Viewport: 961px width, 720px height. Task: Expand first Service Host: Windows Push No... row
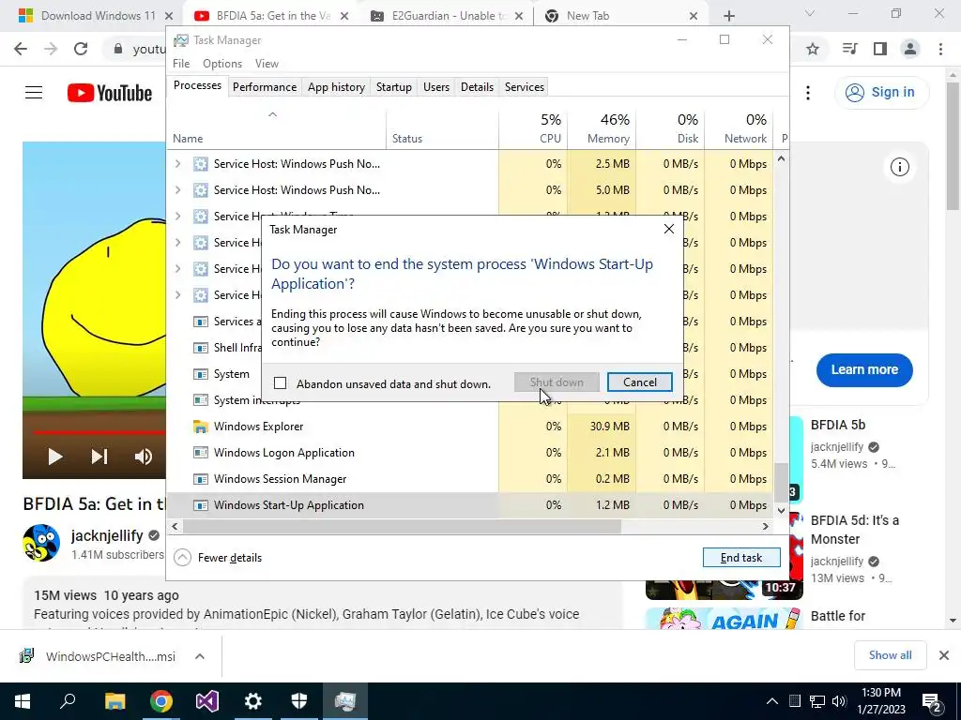[x=177, y=163]
